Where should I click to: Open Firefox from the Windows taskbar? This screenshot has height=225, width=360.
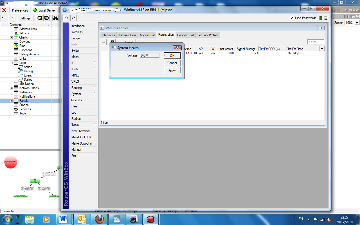click(x=99, y=219)
